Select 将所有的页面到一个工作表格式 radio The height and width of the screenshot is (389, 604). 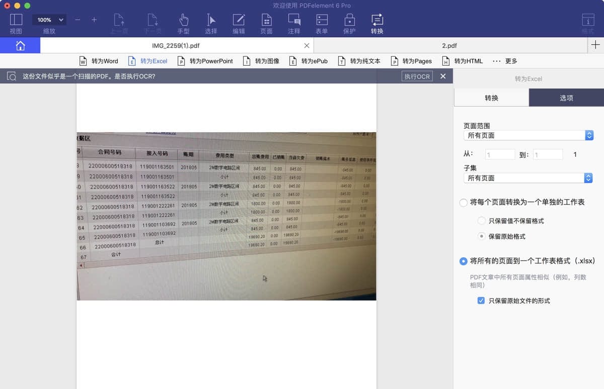click(x=463, y=261)
